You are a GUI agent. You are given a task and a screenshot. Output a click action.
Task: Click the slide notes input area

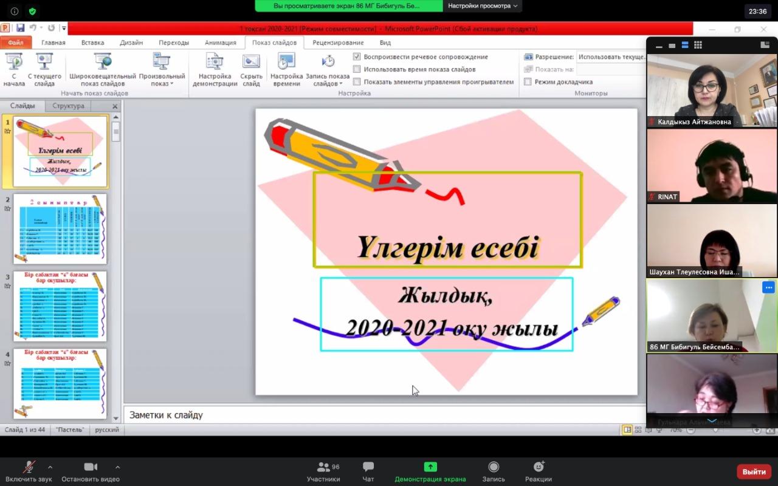[x=383, y=415]
